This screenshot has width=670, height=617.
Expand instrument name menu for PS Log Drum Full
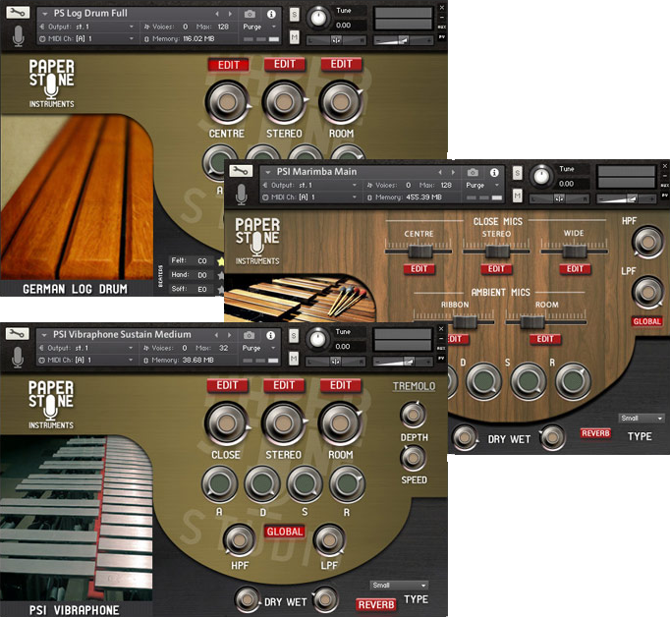(44, 14)
